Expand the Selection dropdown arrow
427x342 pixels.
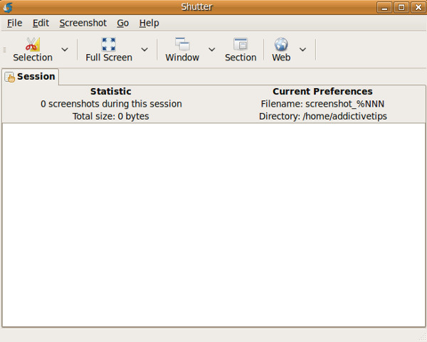(x=65, y=50)
